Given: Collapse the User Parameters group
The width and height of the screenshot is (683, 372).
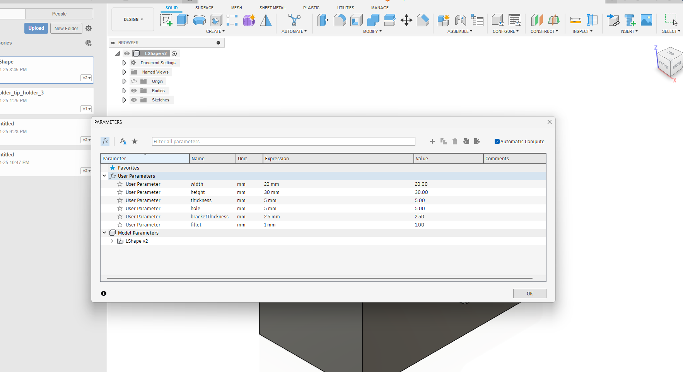Looking at the screenshot, I should point(104,176).
